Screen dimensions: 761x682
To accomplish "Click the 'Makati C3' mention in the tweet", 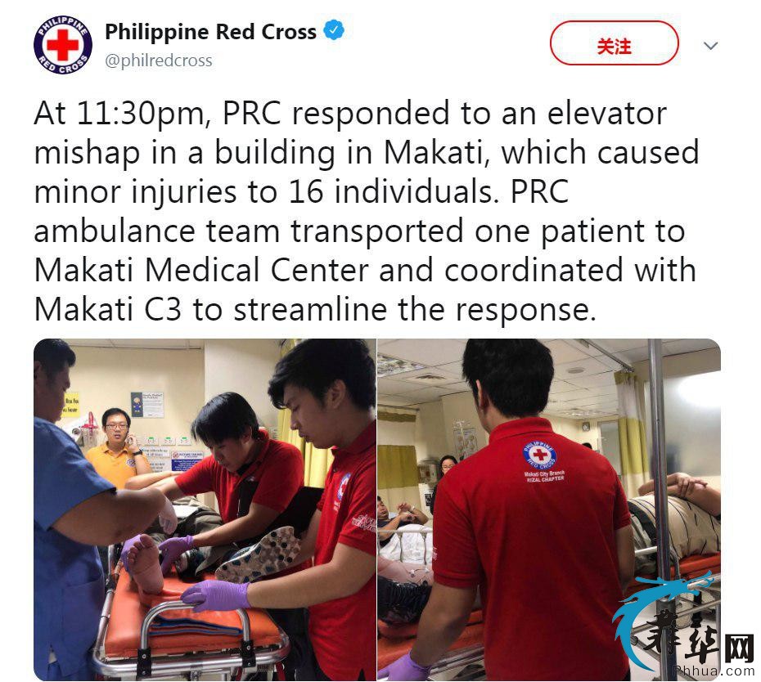I will click(x=107, y=309).
